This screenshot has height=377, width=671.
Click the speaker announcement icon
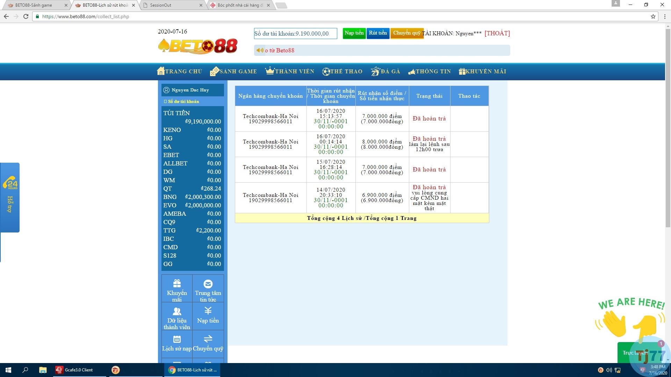click(260, 50)
